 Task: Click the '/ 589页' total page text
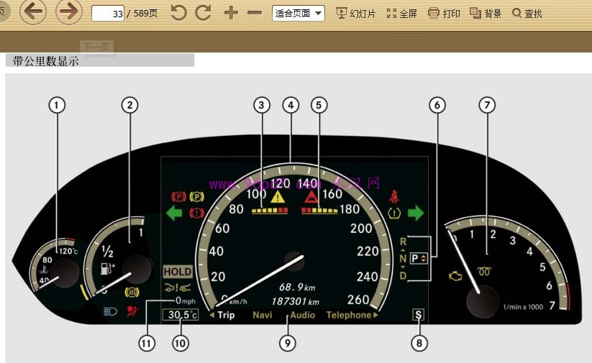point(142,14)
